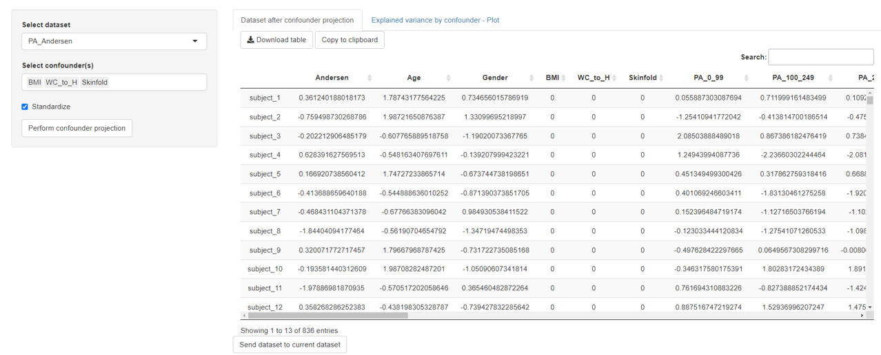This screenshot has width=881, height=355.
Task: Toggle the Standardize checkbox
Action: click(x=25, y=107)
